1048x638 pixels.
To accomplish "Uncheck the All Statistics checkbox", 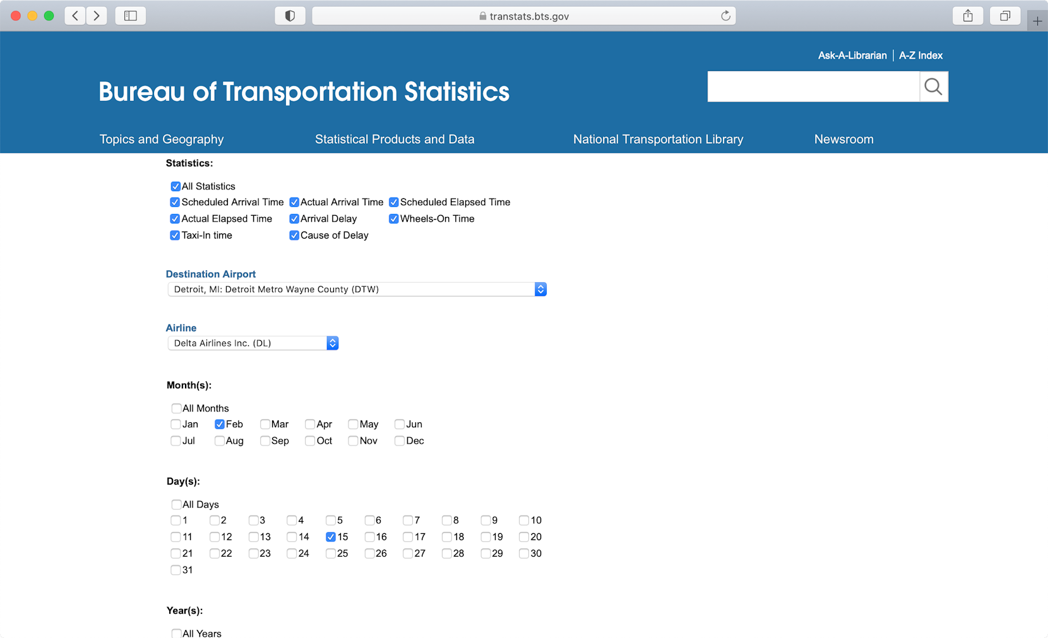I will coord(176,186).
